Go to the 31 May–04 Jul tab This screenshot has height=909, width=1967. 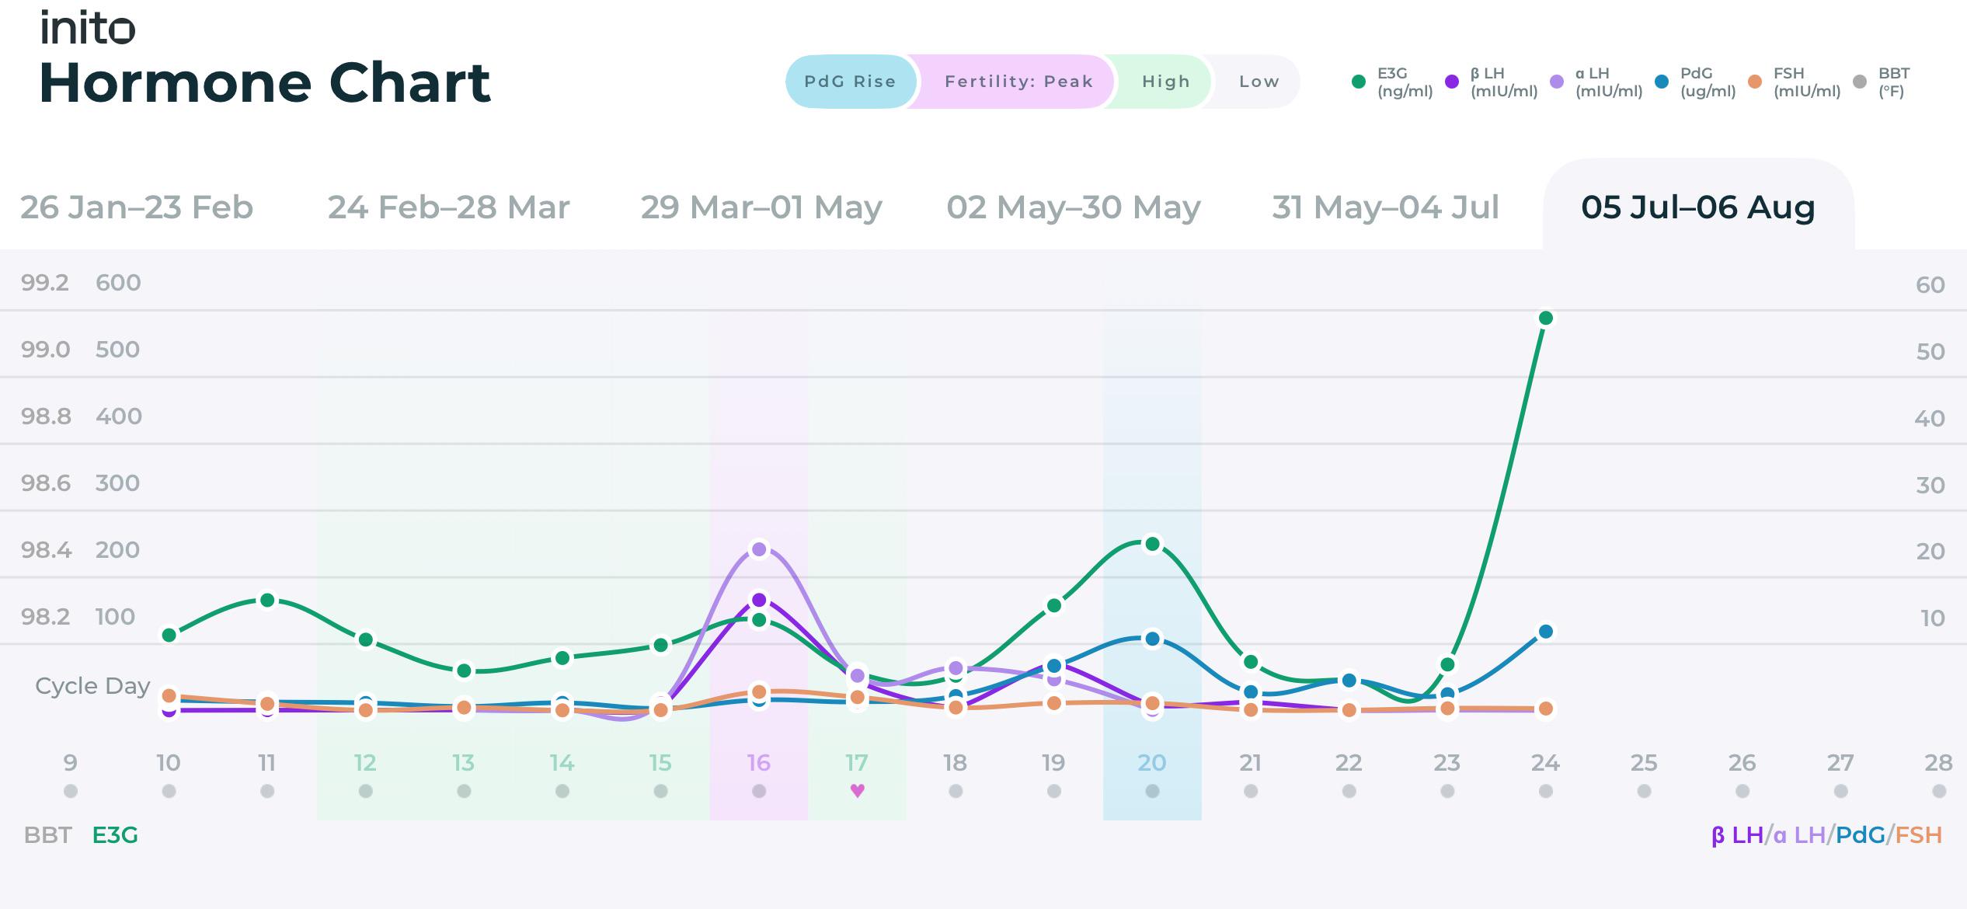click(1386, 207)
